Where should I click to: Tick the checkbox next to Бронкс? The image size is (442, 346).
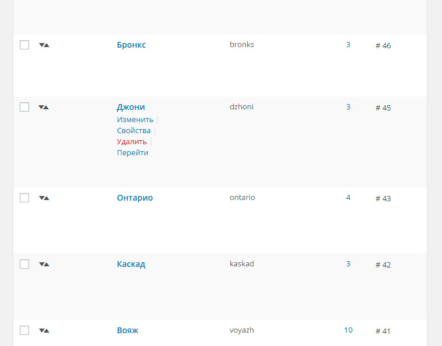point(24,45)
